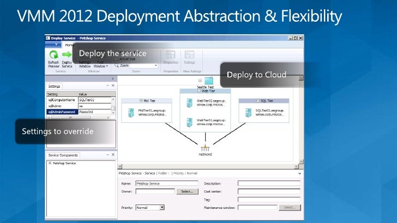The height and width of the screenshot is (223, 397).
Task: Click the SQLTier01.segroup machine name label
Action: pyautogui.click(x=269, y=113)
